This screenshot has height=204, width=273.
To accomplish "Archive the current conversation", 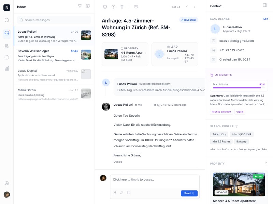I will pos(105,6).
